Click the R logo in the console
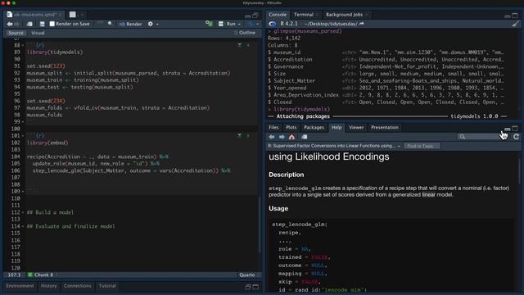Image resolution: width=524 pixels, height=295 pixels. click(x=273, y=24)
